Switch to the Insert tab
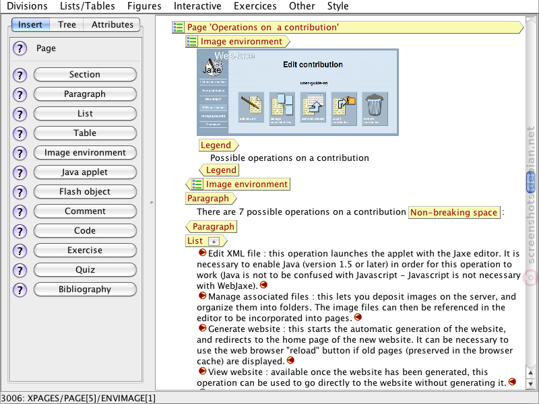Screen dimensions: 539x404 [x=30, y=24]
